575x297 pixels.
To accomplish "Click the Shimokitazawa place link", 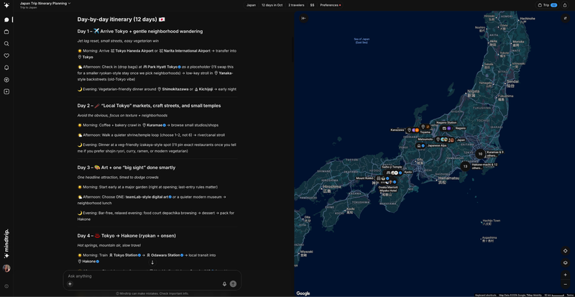I will [x=173, y=89].
